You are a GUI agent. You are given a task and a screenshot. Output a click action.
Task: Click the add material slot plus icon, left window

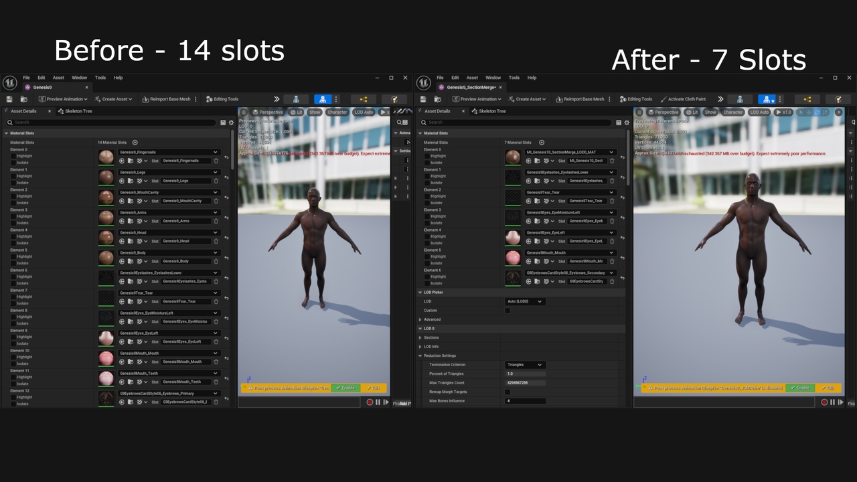pos(135,143)
